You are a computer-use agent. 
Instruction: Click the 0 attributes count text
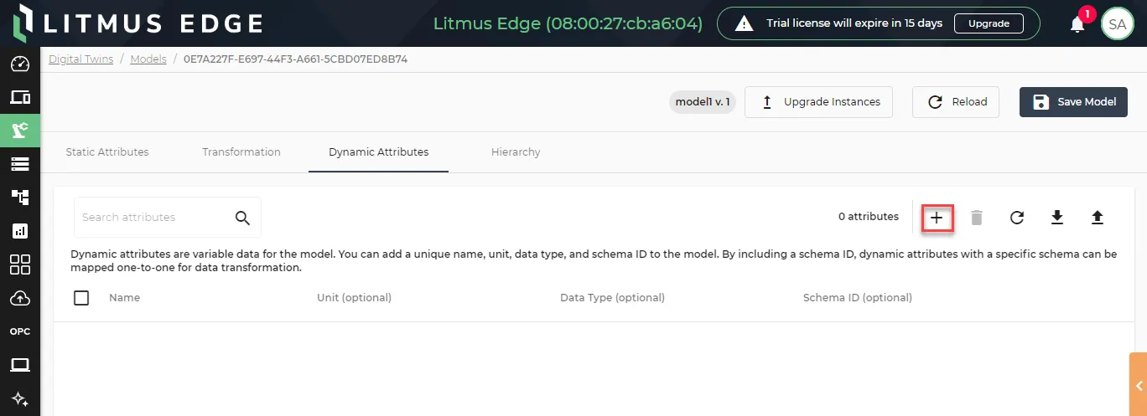[x=869, y=217]
